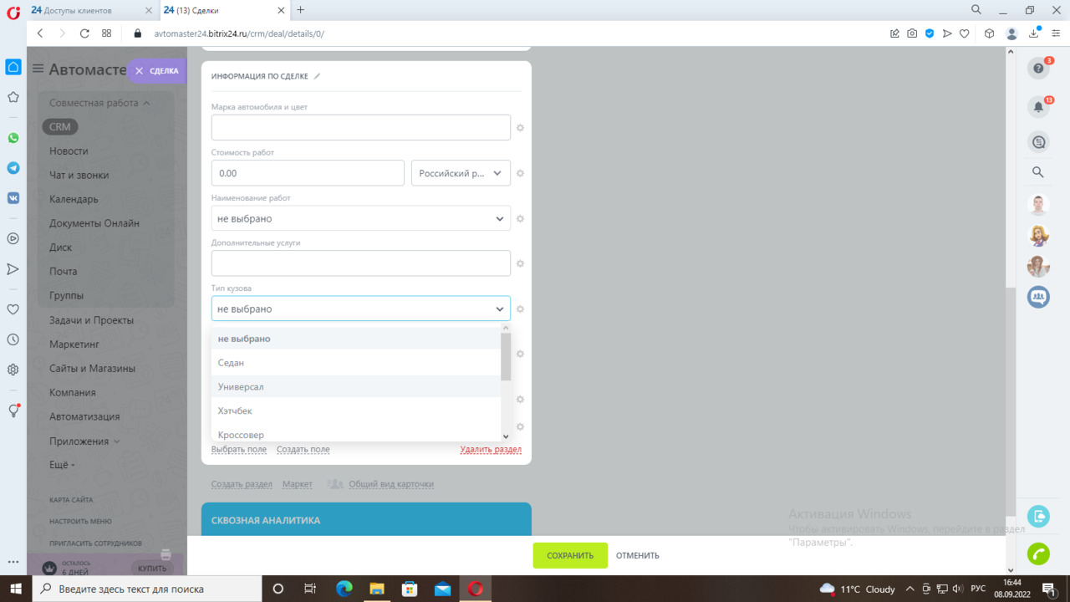Screen dimensions: 1070x602
Task: Open Telegram in the Opera sidebar
Action: (13, 168)
